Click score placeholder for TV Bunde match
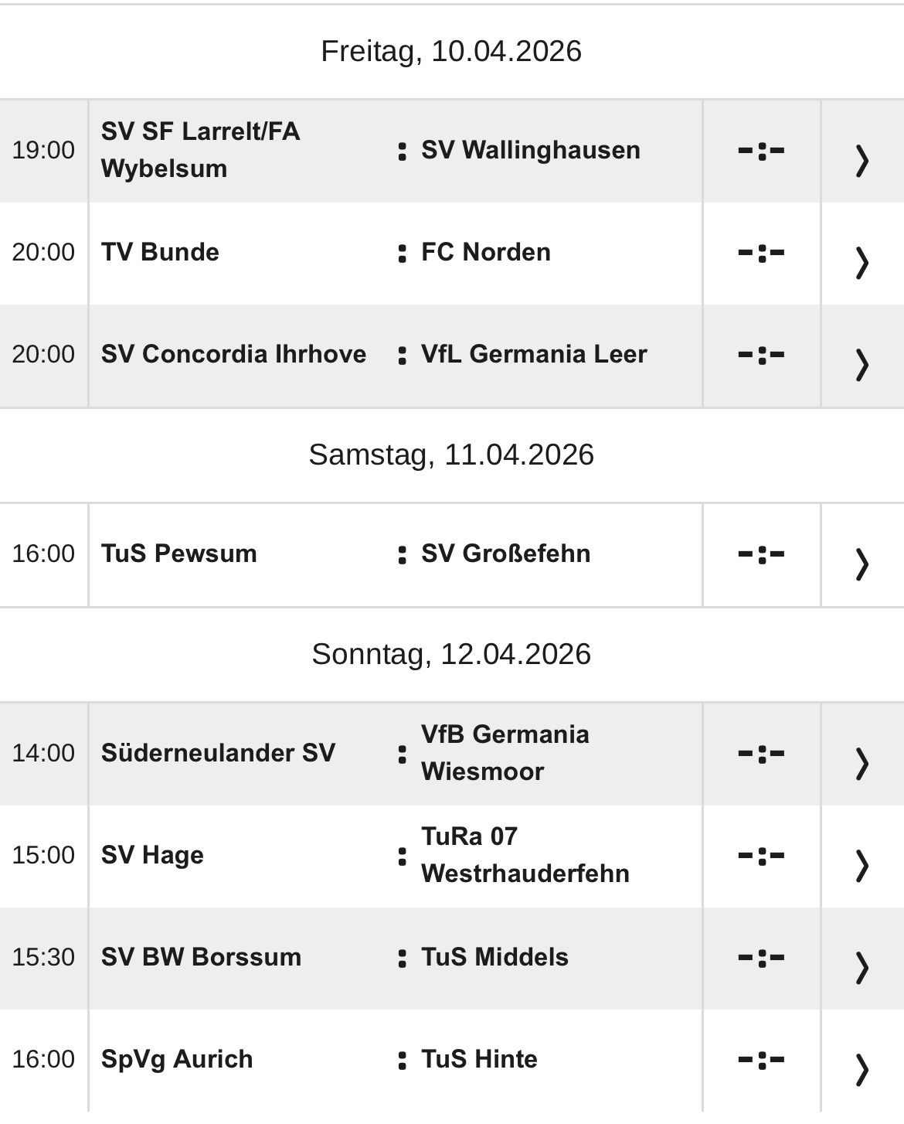 pos(762,253)
